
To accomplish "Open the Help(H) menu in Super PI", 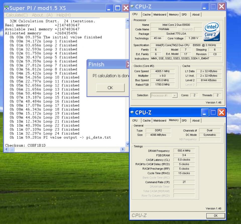I will click(64, 15).
